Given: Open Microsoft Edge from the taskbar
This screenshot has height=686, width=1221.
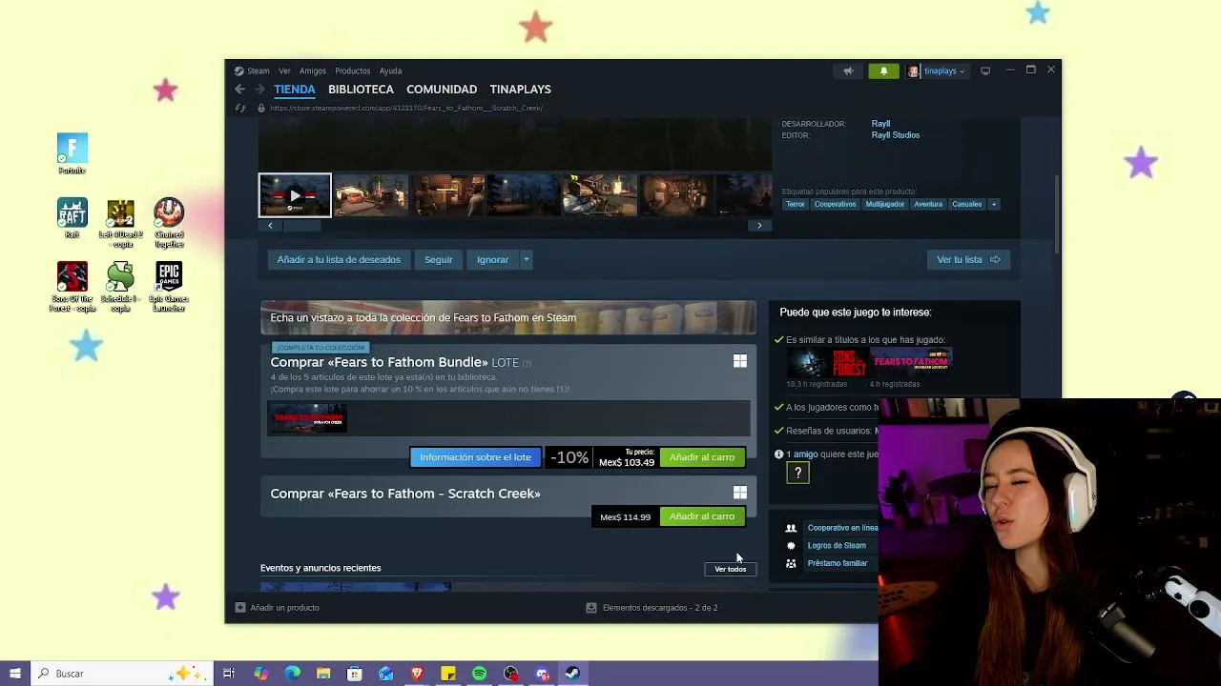Looking at the screenshot, I should point(292,674).
